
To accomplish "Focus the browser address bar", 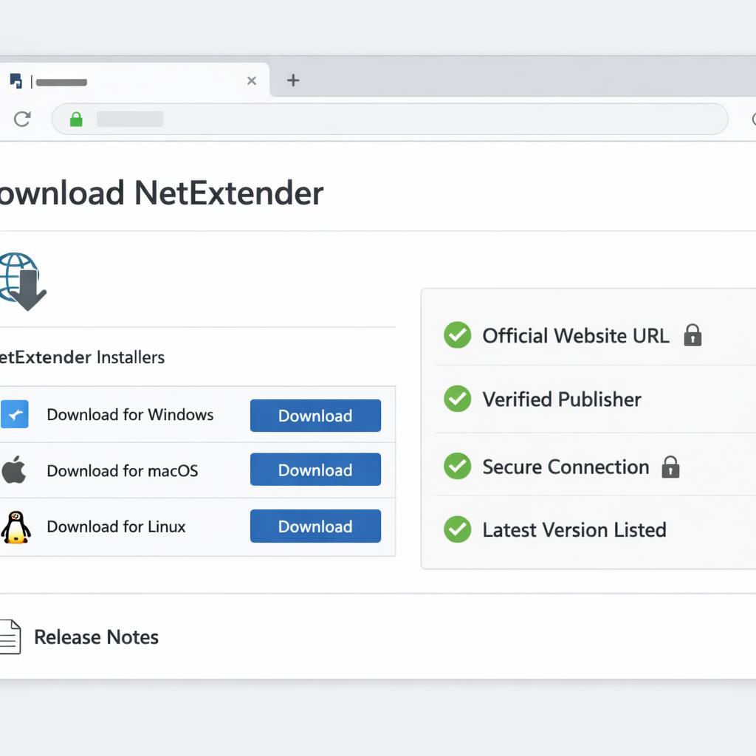I will (390, 119).
